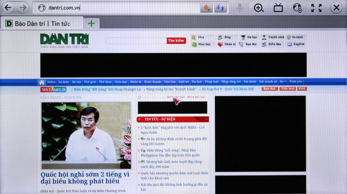Image resolution: width=347 pixels, height=194 pixels.
Task: Zoom the page with the magnifier plus icon
Action: 259,8
